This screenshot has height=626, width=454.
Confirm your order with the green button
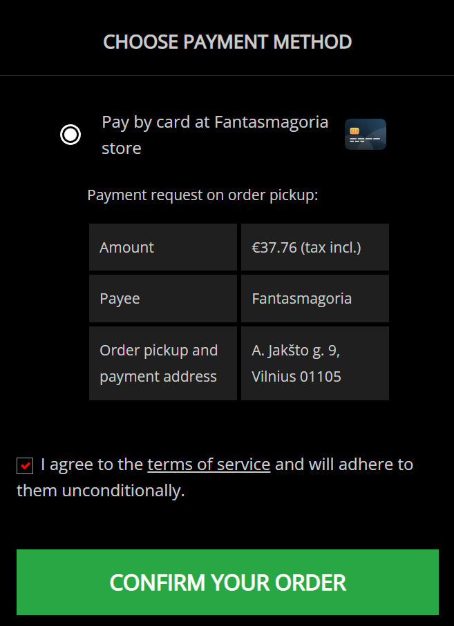coord(227,582)
